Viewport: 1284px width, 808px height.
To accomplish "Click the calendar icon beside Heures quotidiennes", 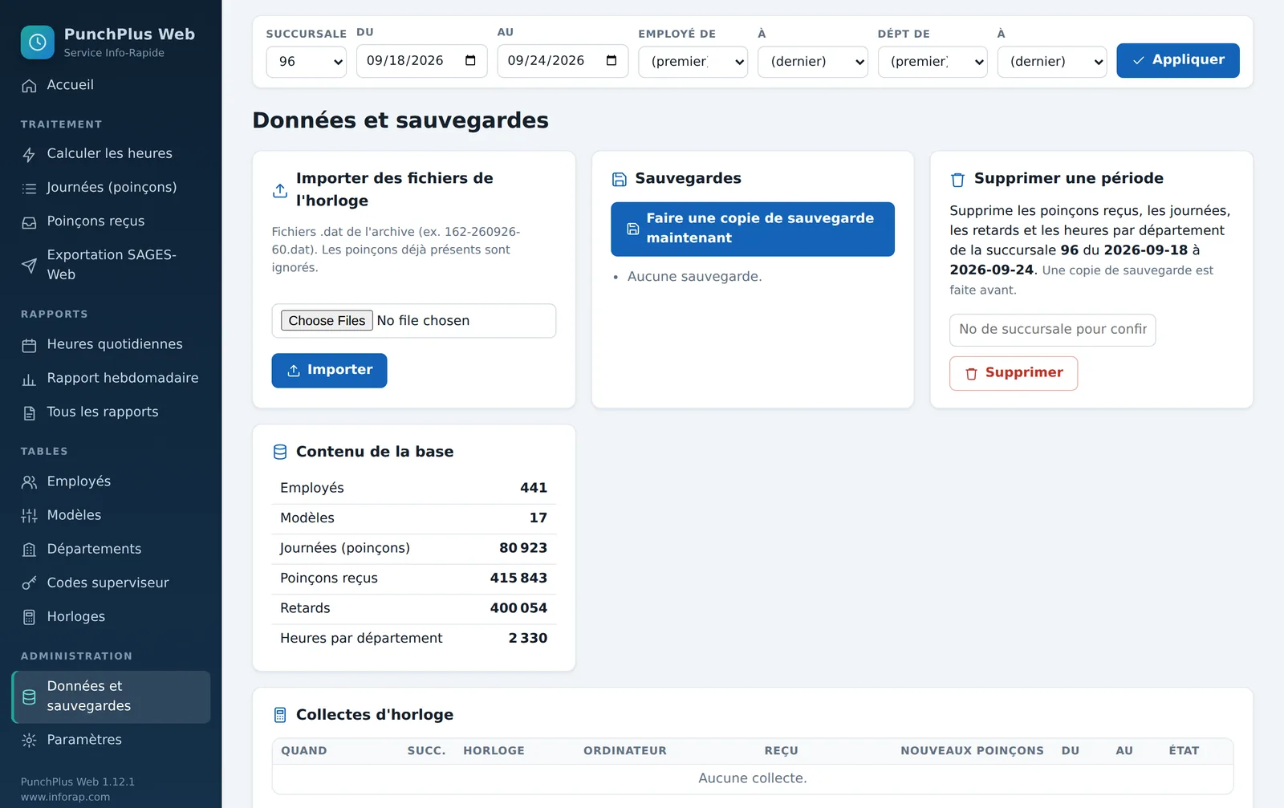I will [29, 346].
